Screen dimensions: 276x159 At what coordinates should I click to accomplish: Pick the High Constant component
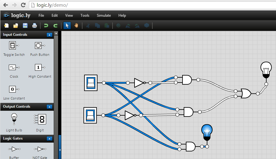click(40, 71)
